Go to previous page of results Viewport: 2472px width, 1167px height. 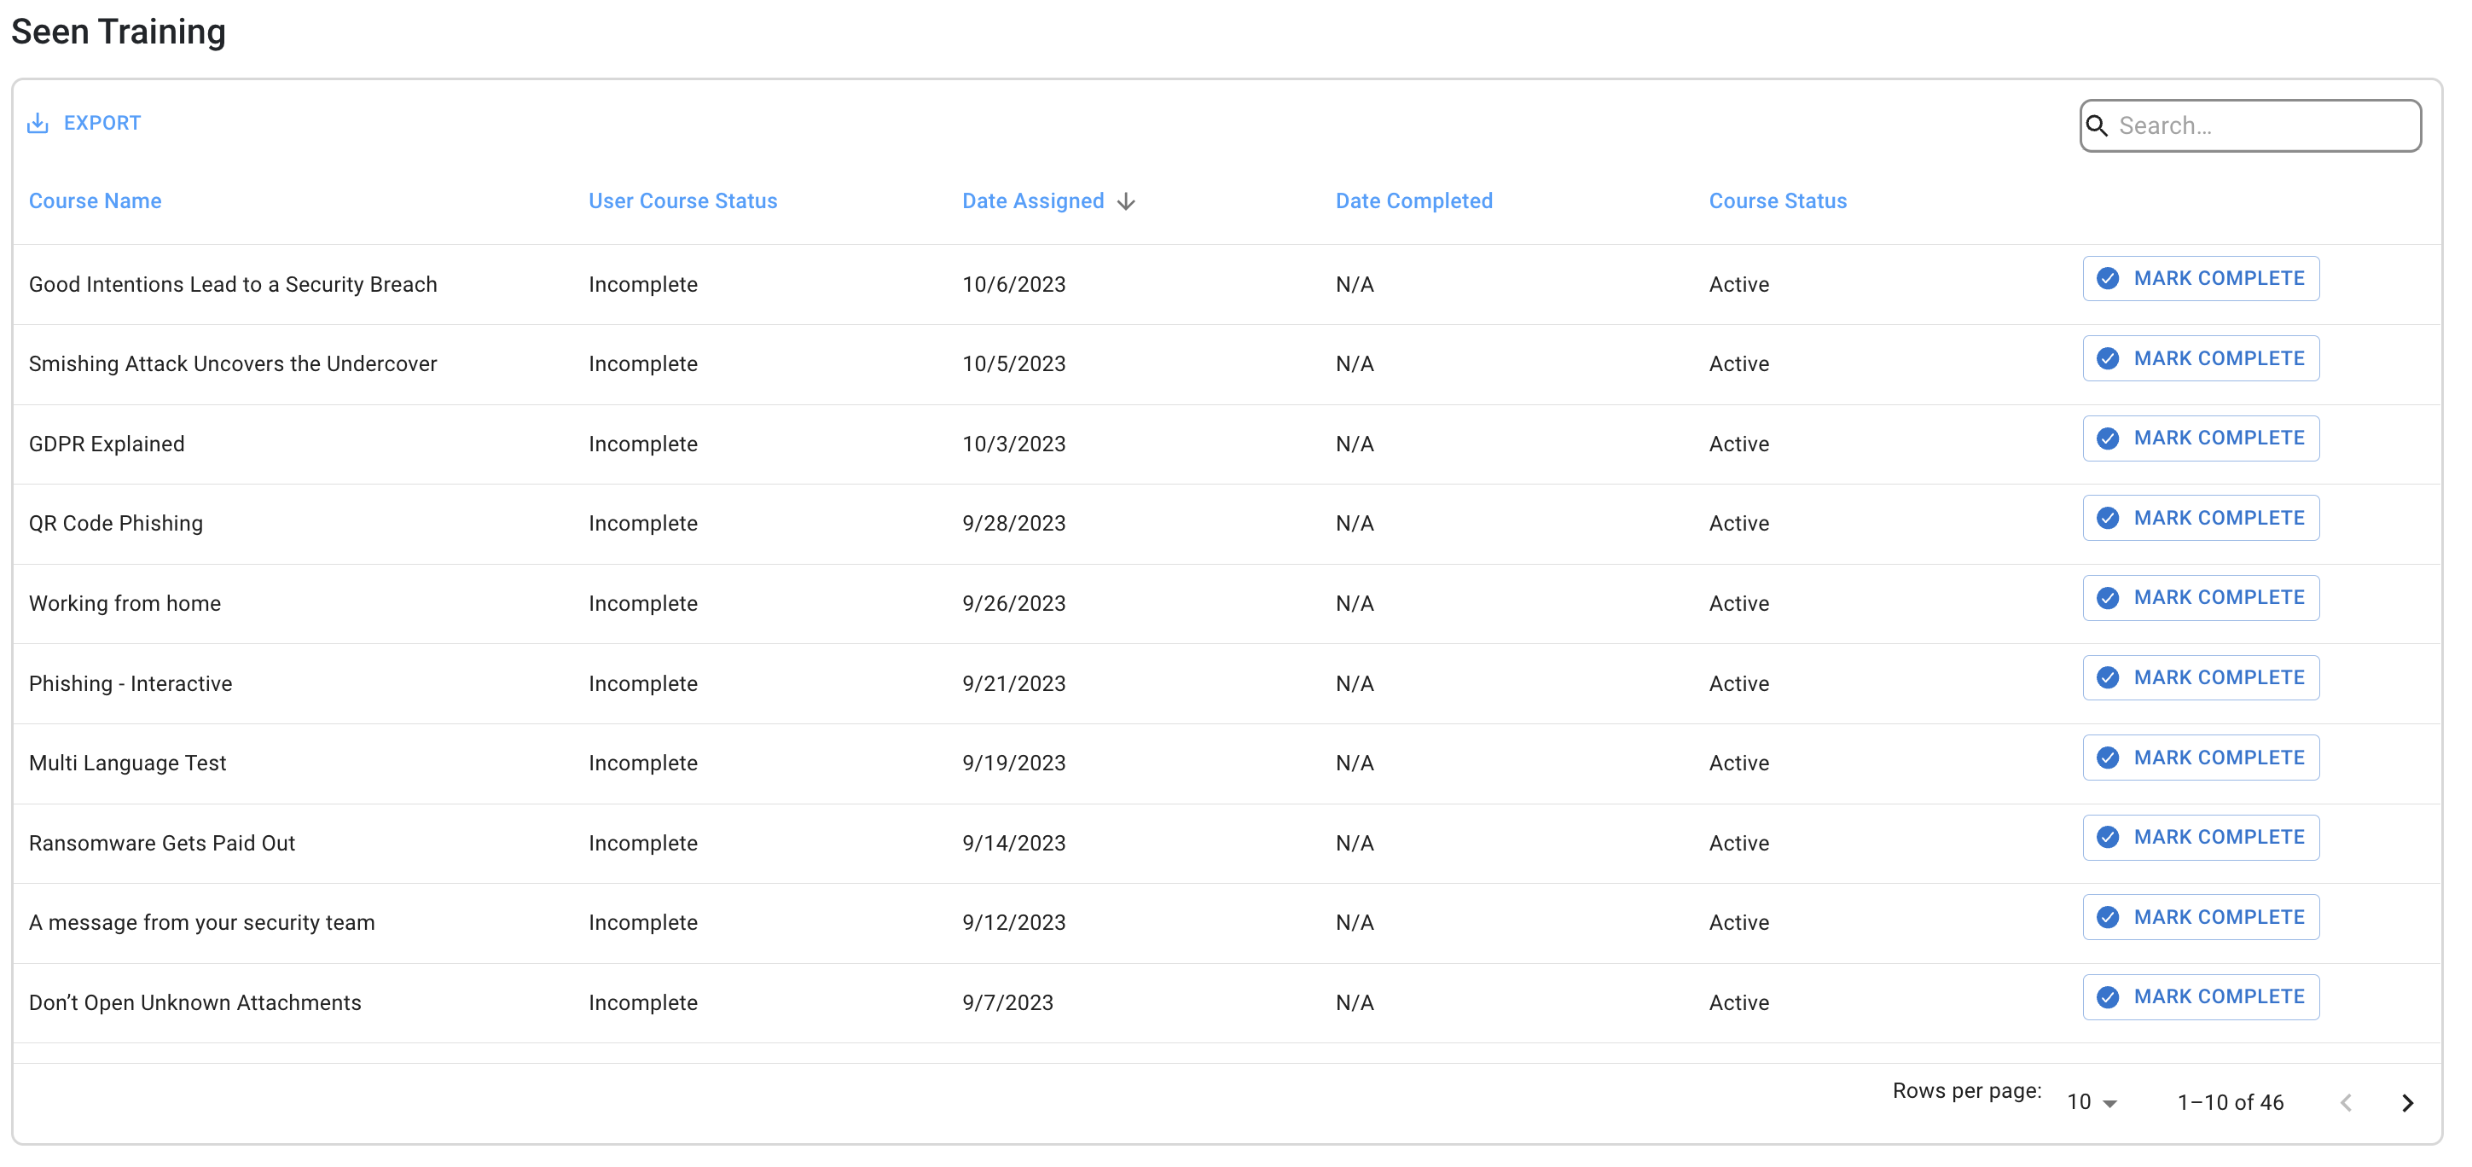coord(2347,1103)
